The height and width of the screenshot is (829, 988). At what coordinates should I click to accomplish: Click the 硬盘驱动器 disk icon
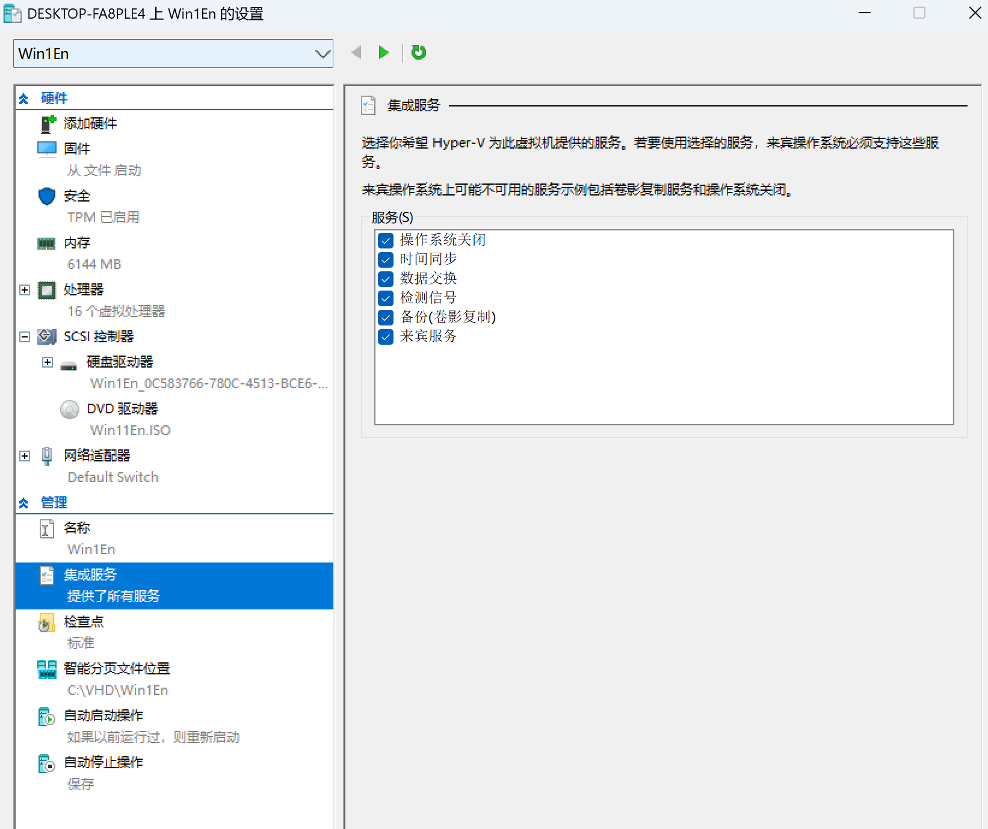click(x=69, y=366)
